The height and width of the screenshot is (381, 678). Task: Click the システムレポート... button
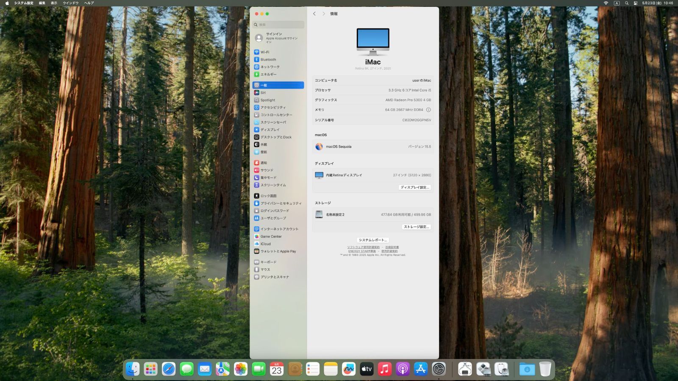point(373,240)
